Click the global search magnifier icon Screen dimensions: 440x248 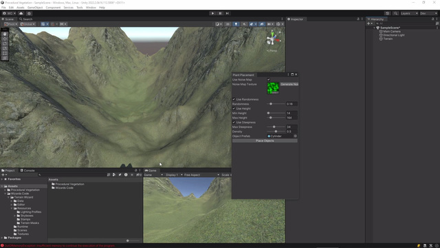(395, 13)
